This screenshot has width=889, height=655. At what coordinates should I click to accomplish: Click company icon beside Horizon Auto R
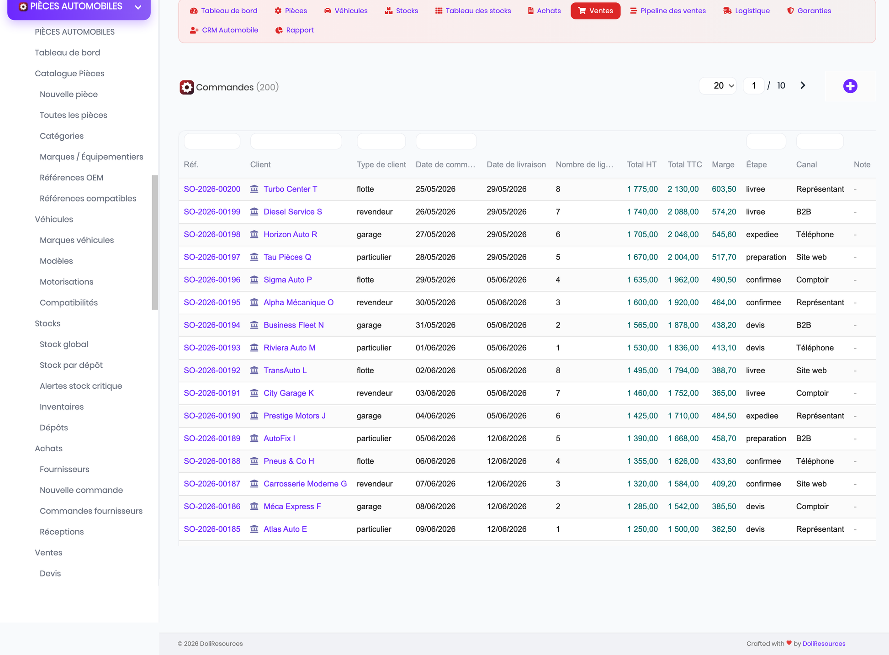tap(254, 234)
